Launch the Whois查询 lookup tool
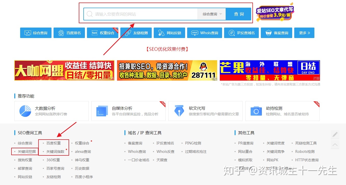Viewport: 346px width, 185px height. (x=204, y=33)
